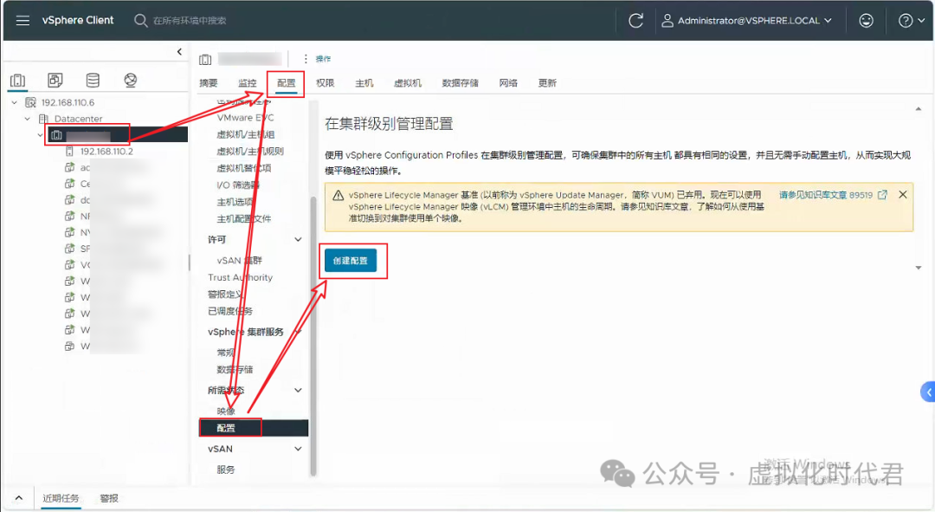The image size is (935, 512).
Task: Click the scrollbar up arrow on the right
Action: point(919,109)
